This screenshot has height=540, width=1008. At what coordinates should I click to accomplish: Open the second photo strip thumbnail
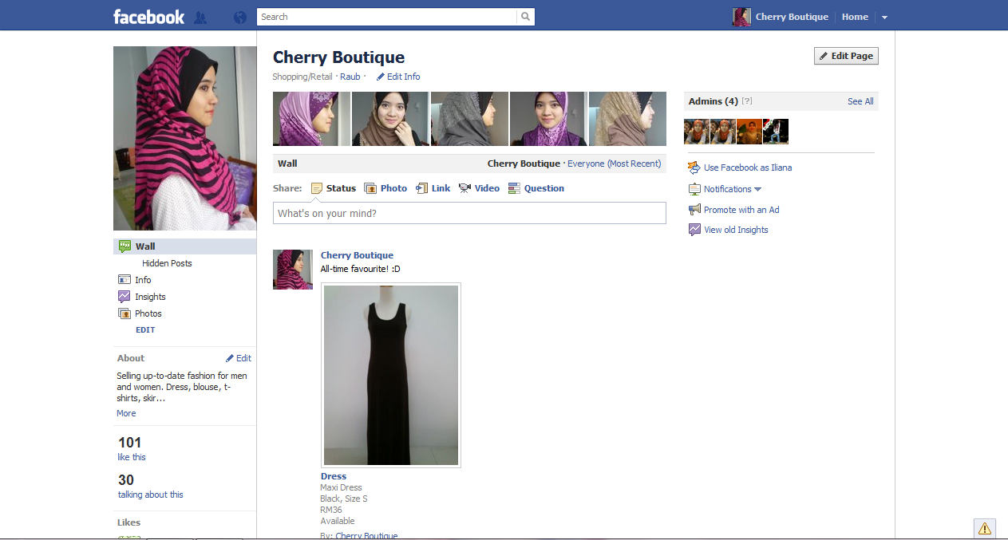click(x=390, y=119)
